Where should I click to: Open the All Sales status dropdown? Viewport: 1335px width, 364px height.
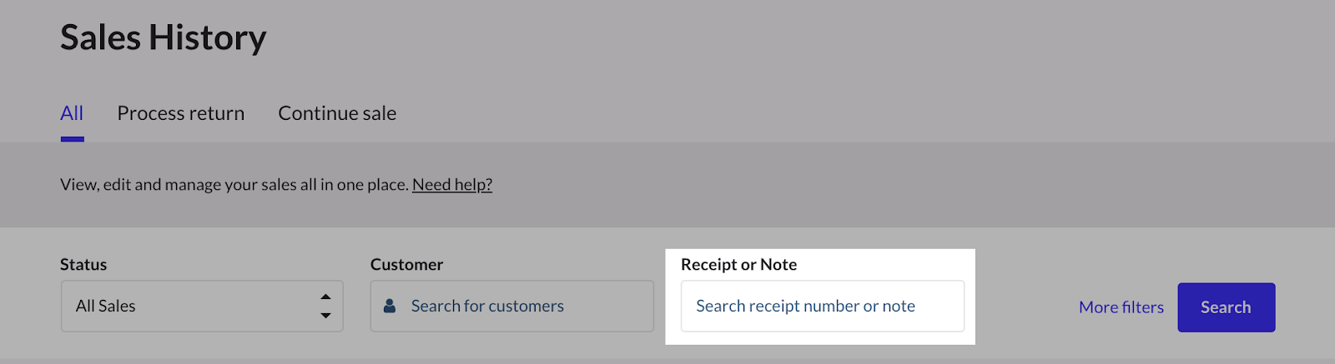click(x=202, y=307)
